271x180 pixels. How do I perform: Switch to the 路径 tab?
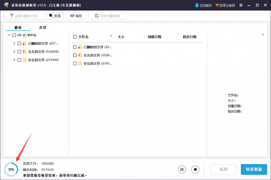18,27
